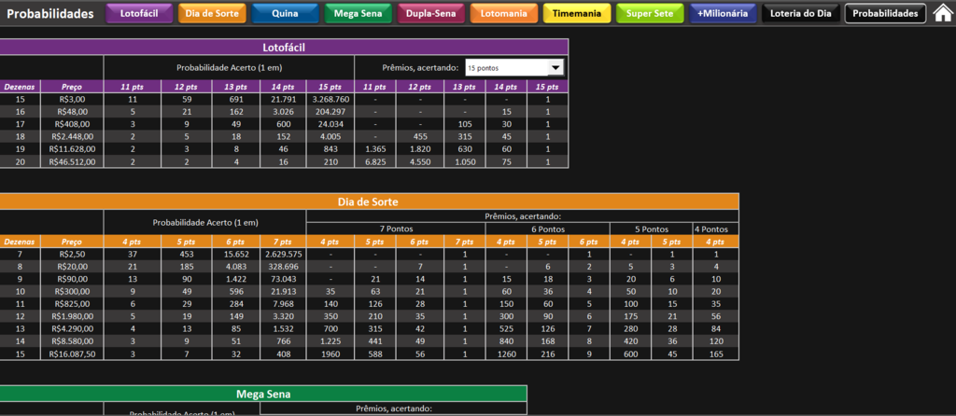Select the Timemania button
The width and height of the screenshot is (956, 416).
[577, 13]
